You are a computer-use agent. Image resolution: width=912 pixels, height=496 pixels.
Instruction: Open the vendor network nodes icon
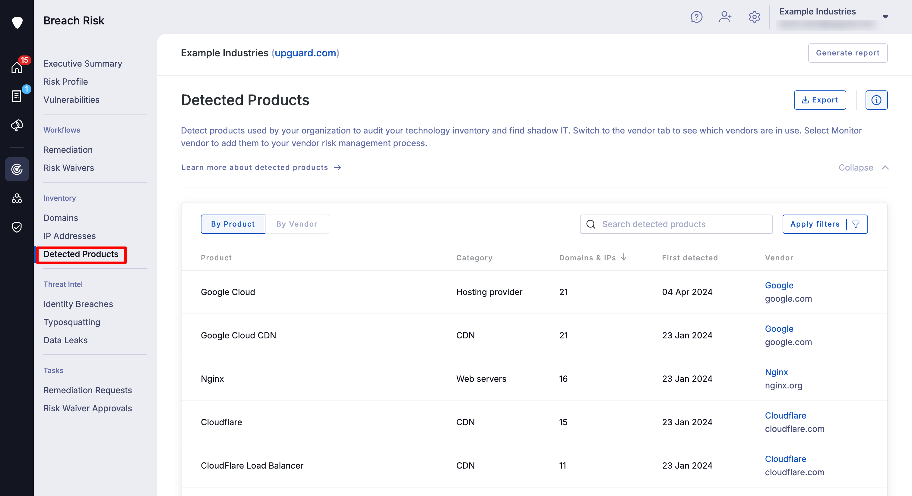coord(17,199)
